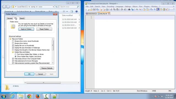176x99 pixels.
Task: Check the 'Always show menus' checkbox
Action: tap(13, 43)
